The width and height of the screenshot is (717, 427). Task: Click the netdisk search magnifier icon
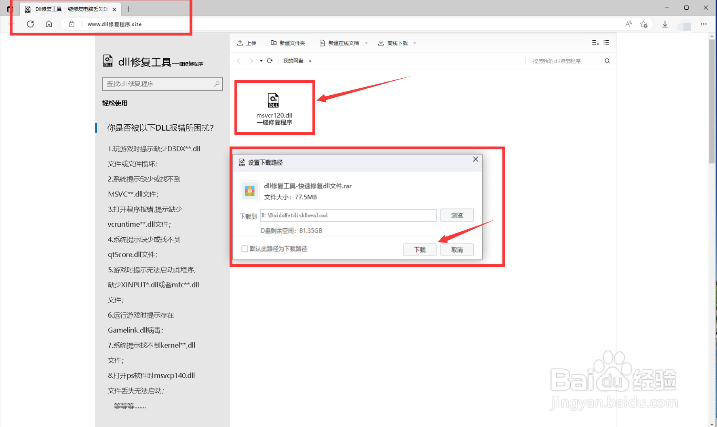point(607,61)
